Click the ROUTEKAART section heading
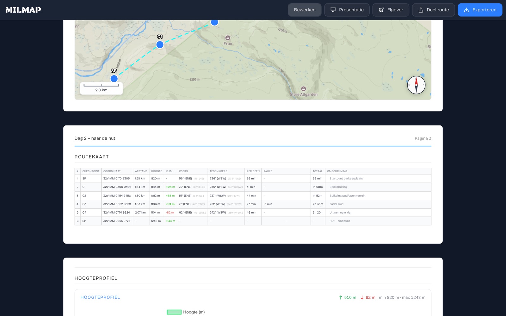Viewport: 506px width, 316px height. coord(92,157)
